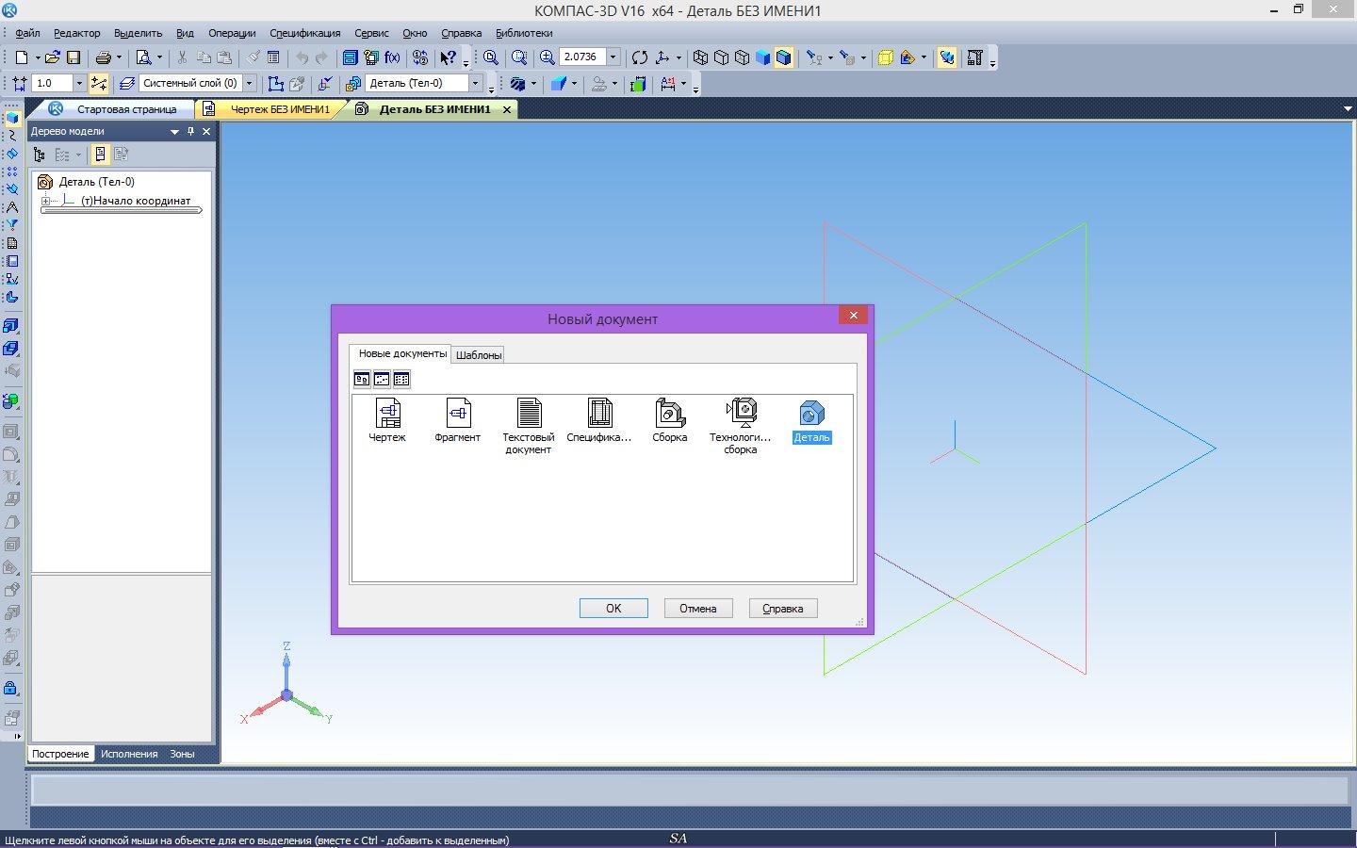The image size is (1357, 848).
Task: Click the Open file folder icon
Action: [53, 57]
